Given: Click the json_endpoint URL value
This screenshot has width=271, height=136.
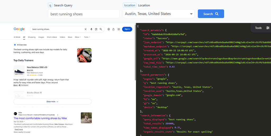Looking at the screenshot, I should (x=218, y=42).
